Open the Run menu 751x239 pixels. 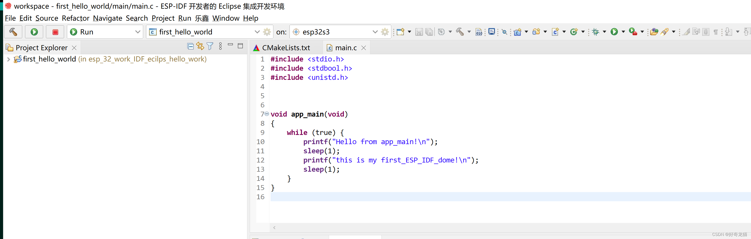pyautogui.click(x=185, y=18)
